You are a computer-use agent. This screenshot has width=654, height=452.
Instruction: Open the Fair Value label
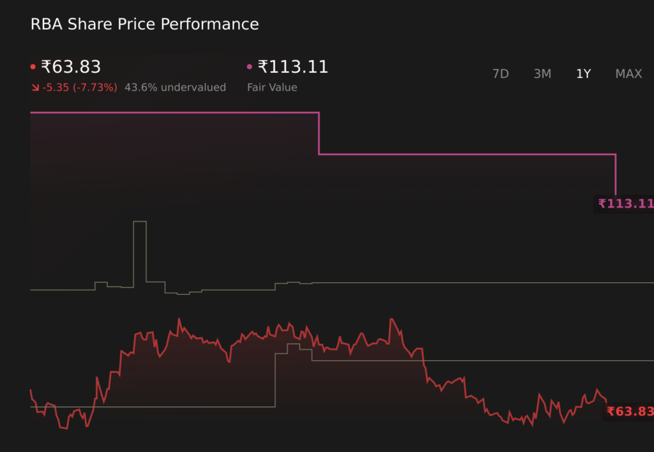point(272,87)
